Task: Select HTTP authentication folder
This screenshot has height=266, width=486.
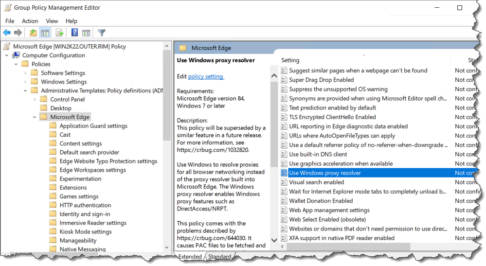Action: (85, 205)
